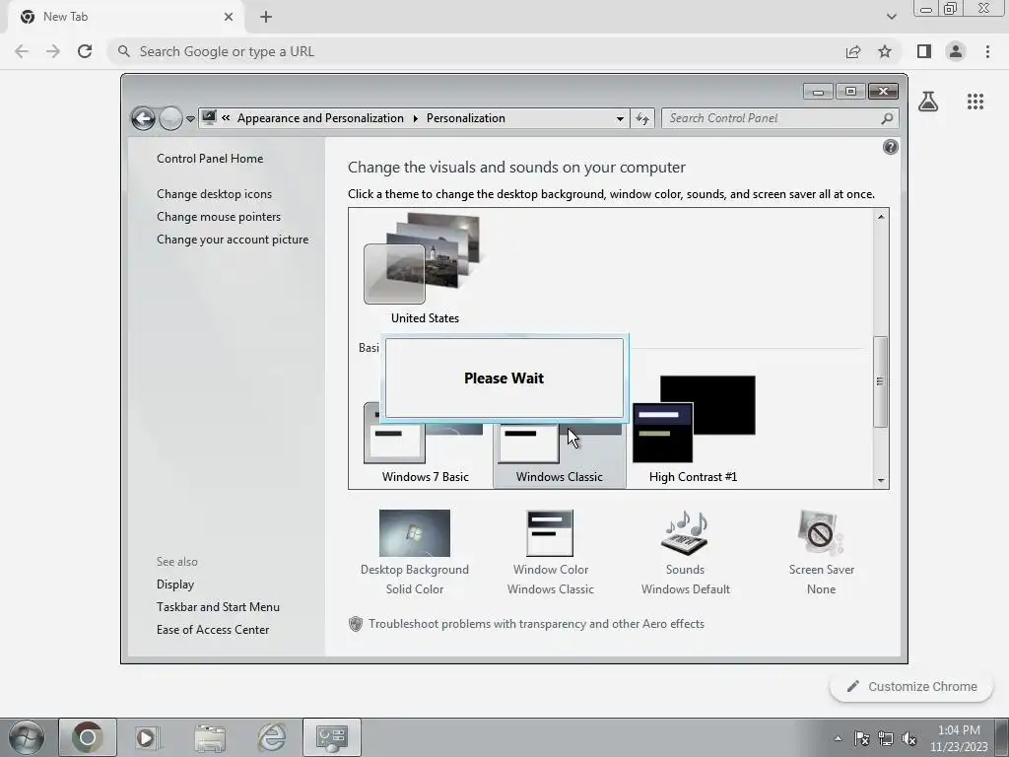Select the High Contrast #1 theme
Viewport: 1009px width, 757px height.
pos(694,430)
